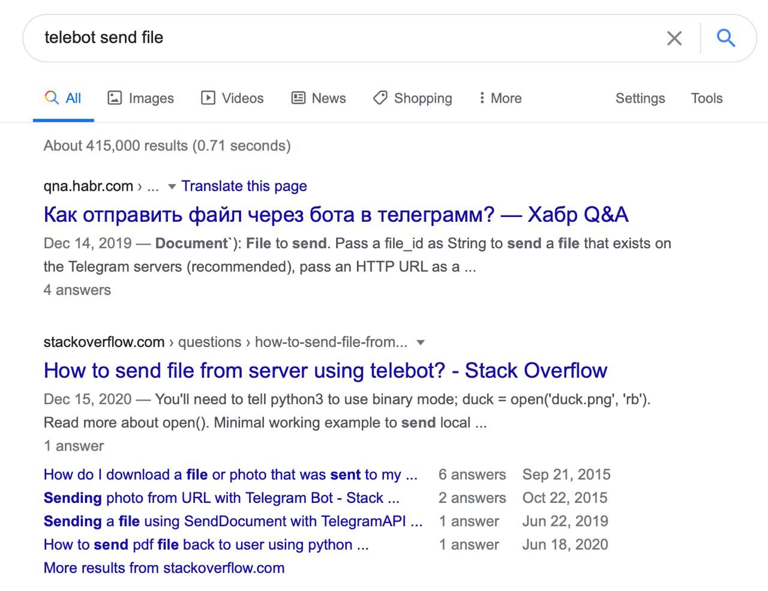Open the Shopping tab
The image size is (768, 591).
(x=413, y=98)
